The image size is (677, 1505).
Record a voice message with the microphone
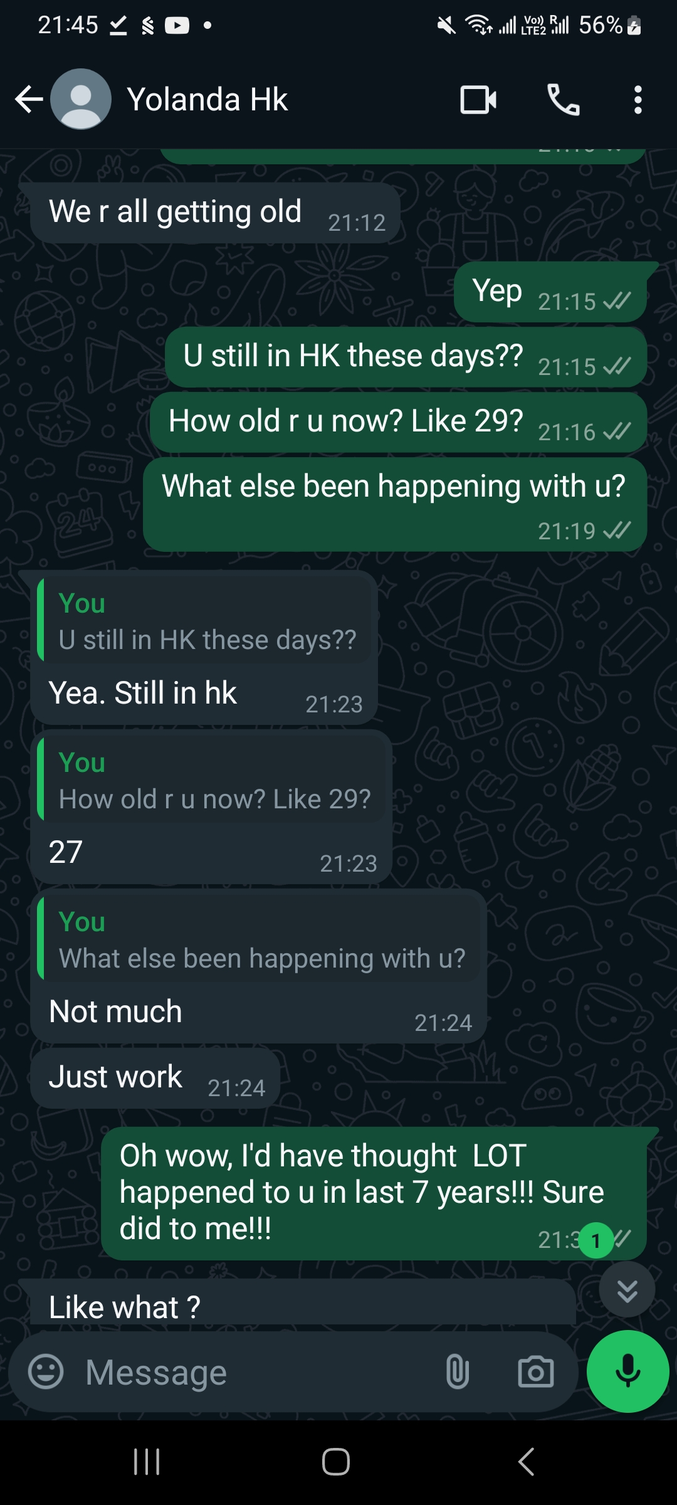[627, 1371]
